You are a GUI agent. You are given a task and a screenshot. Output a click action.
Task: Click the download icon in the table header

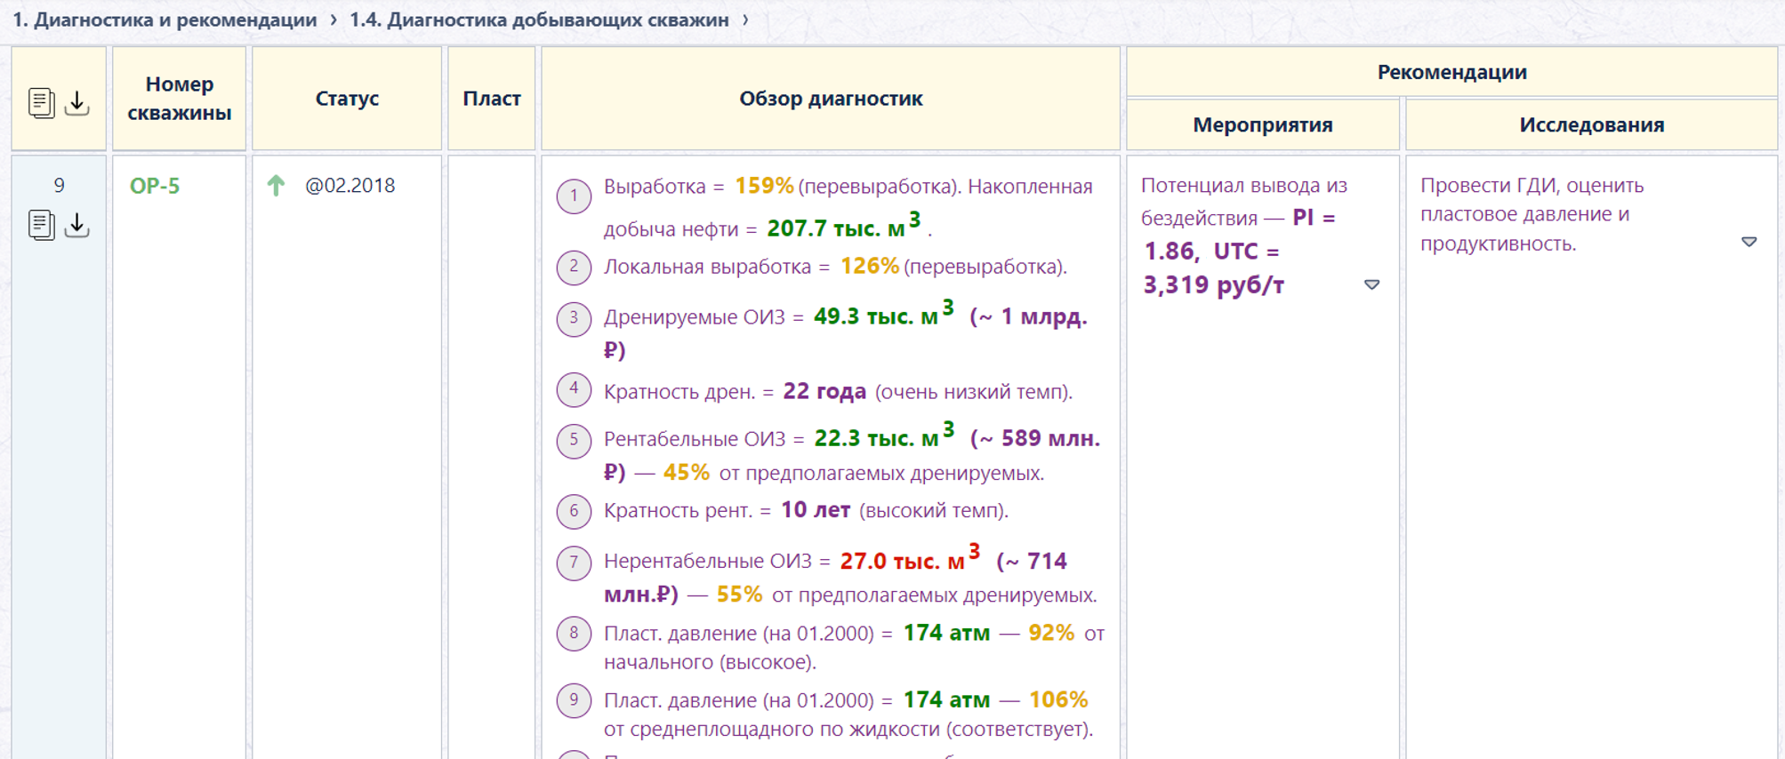(77, 103)
